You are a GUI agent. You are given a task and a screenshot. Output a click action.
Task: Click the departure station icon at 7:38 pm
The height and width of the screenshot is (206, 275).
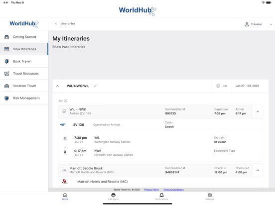(x=65, y=138)
